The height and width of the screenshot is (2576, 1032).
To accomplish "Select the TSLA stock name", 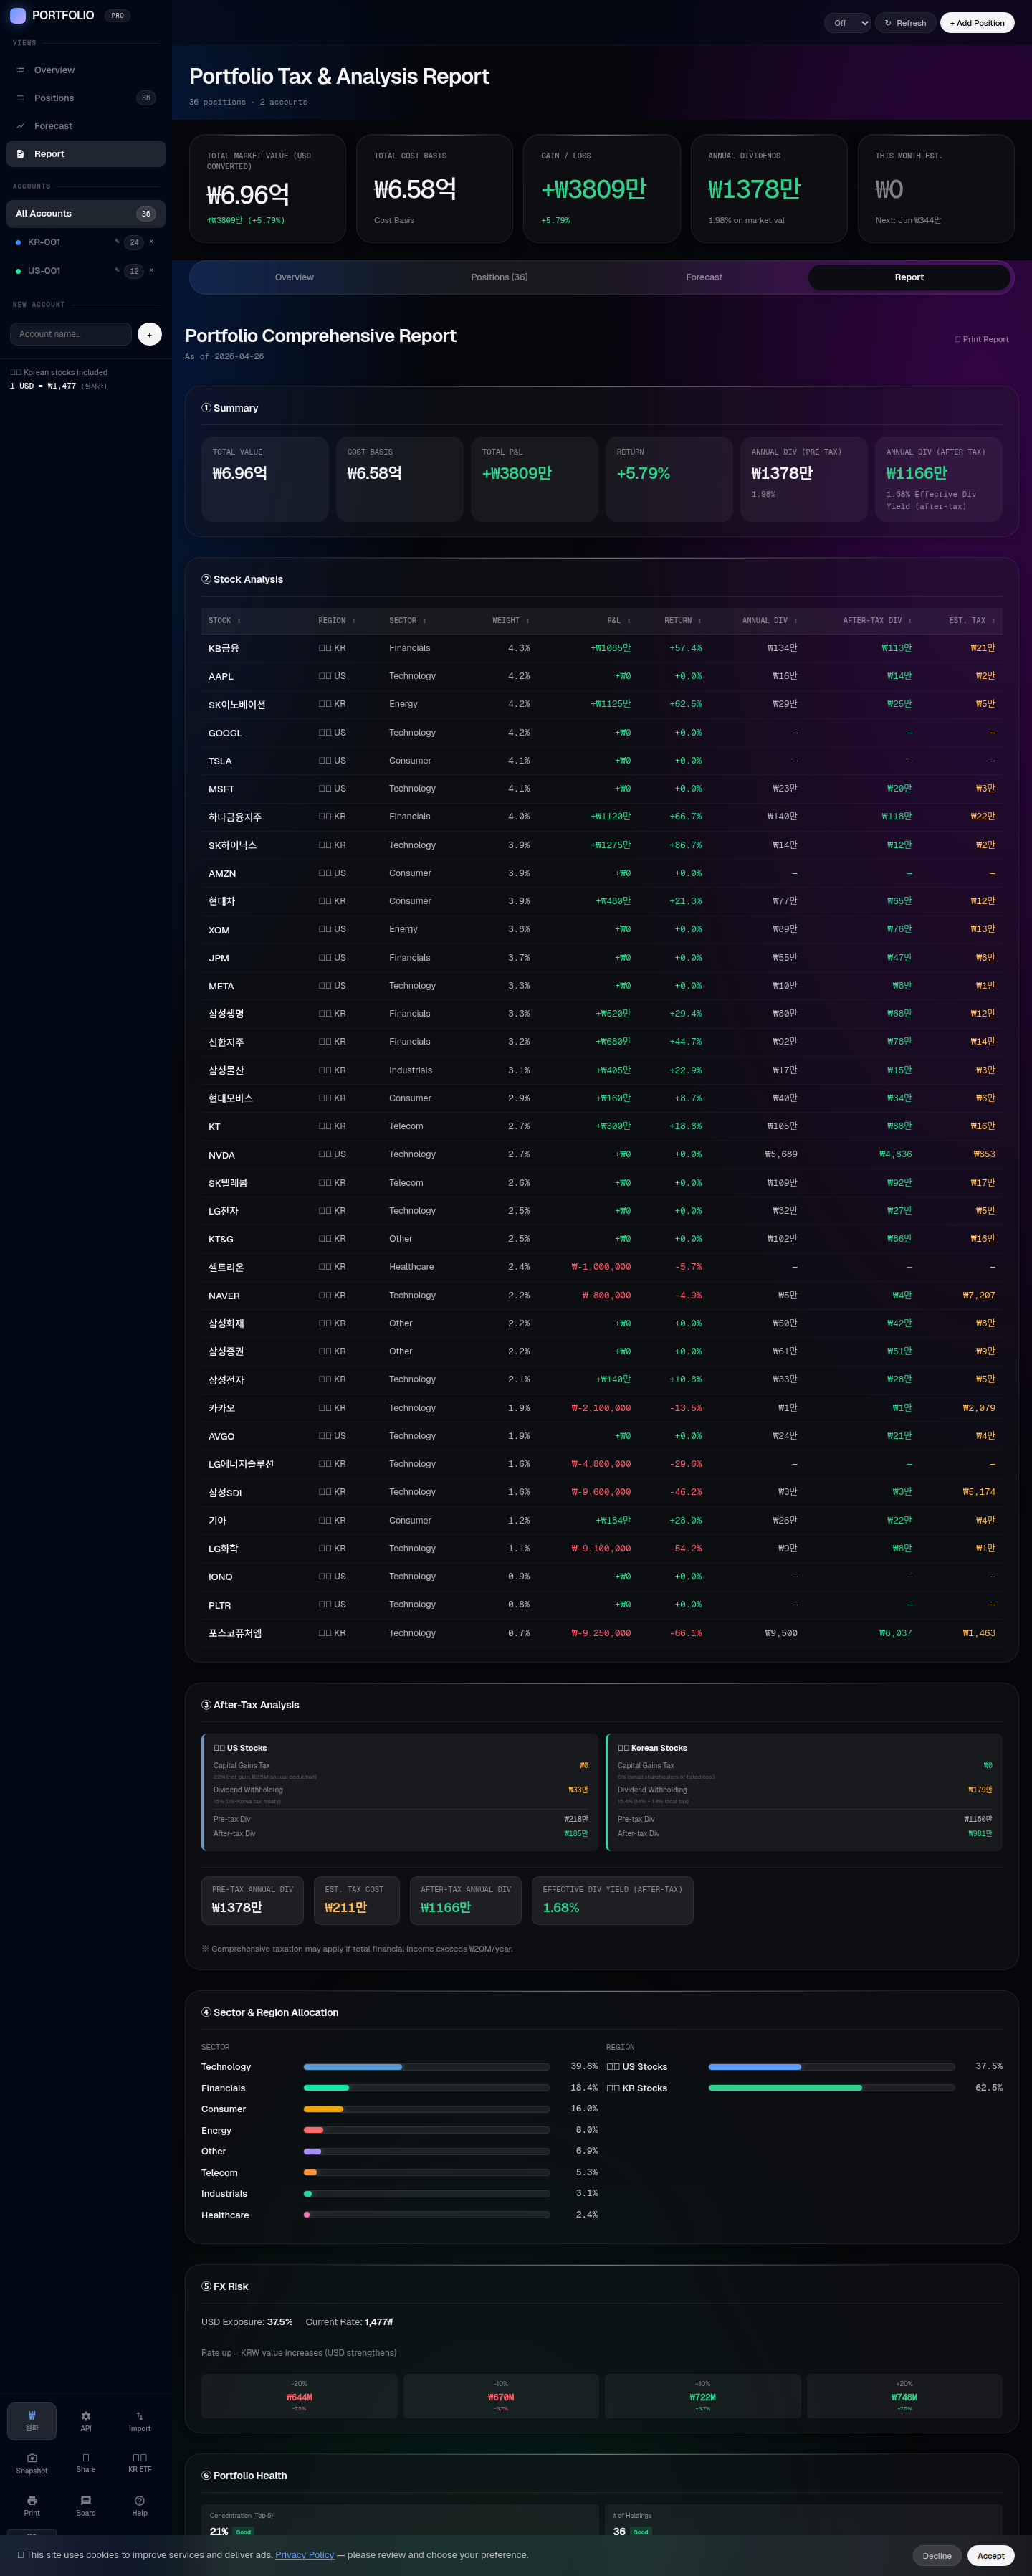I will click(x=220, y=761).
